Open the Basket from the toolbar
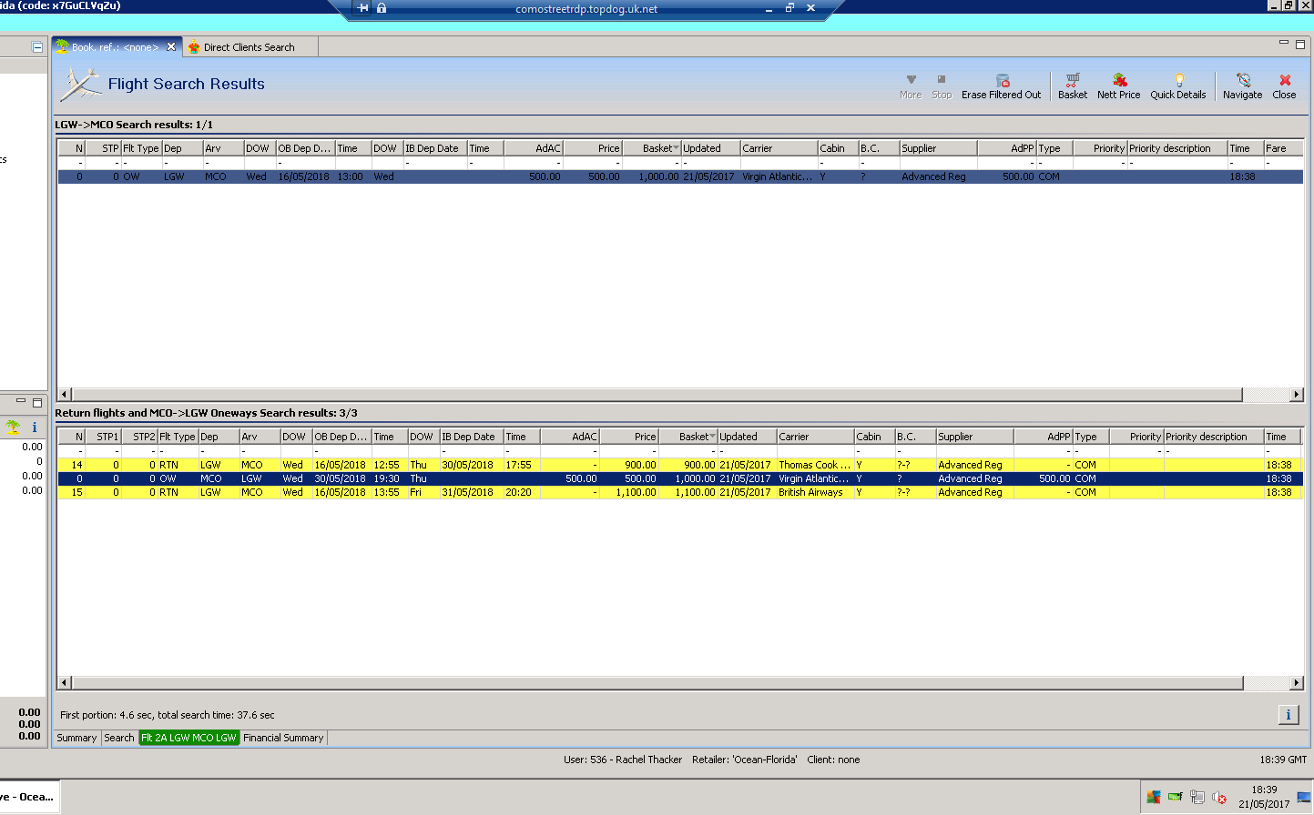Viewport: 1314px width, 815px height. [x=1073, y=86]
